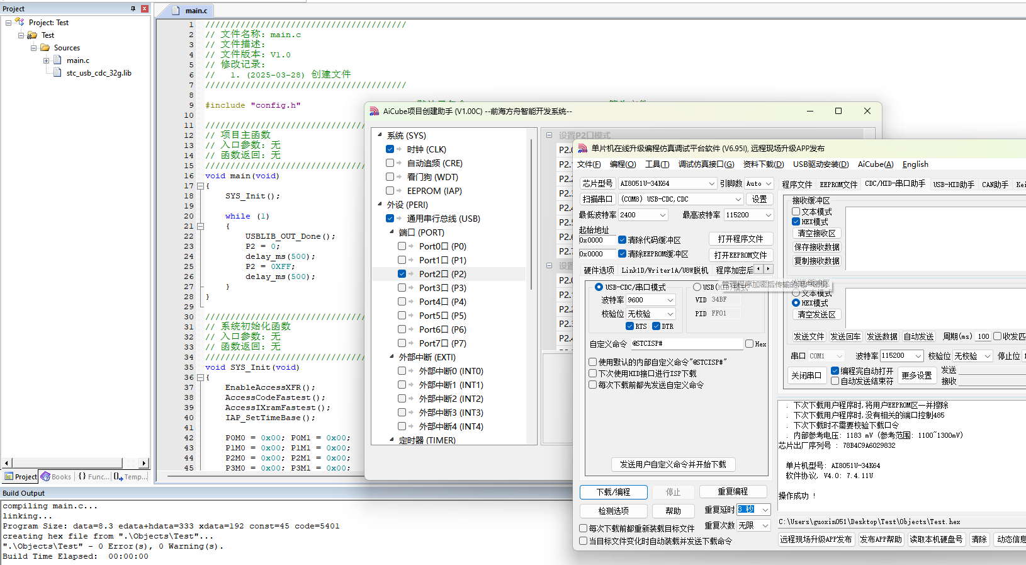Click STC-ISP window title bar logo icon
Viewport: 1026px width, 565px height.
583,149
